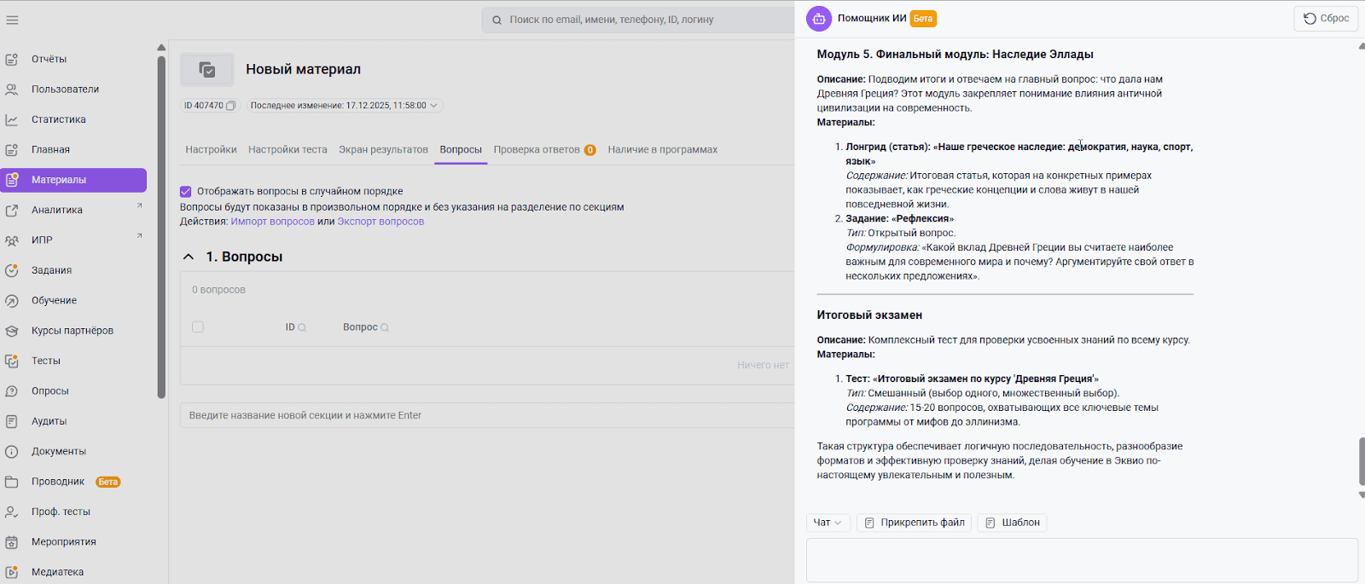Click the Опросы sidebar icon
This screenshot has width=1365, height=584.
(12, 391)
